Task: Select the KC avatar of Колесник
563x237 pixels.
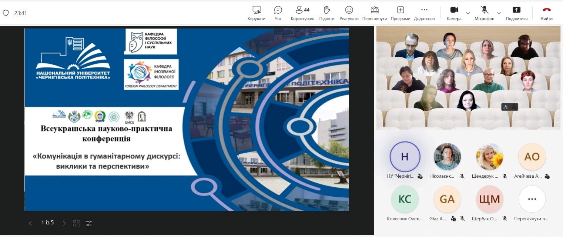Action: tap(405, 199)
